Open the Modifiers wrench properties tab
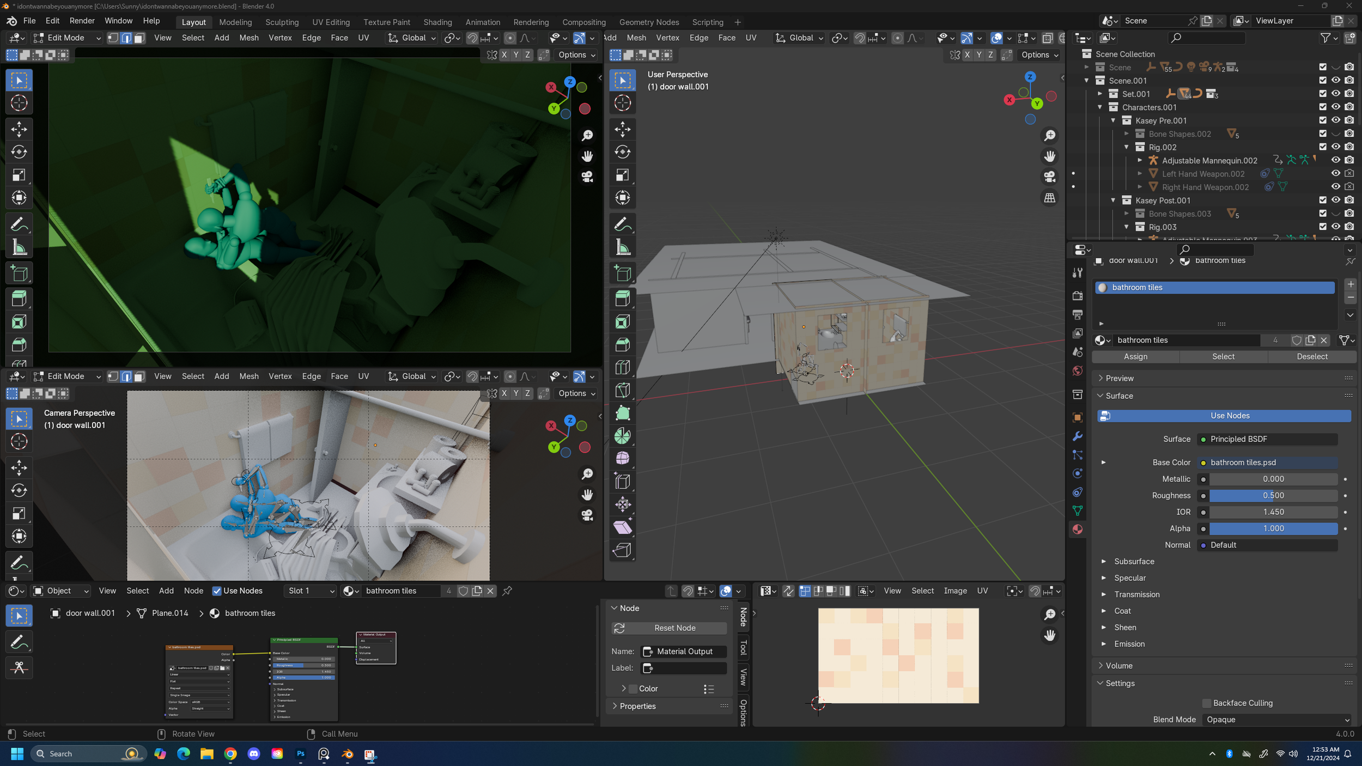Image resolution: width=1362 pixels, height=766 pixels. coord(1077,436)
